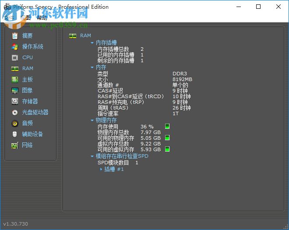This screenshot has width=289, height=230.
Task: Click the DDR3 memory type value
Action: 180,74
